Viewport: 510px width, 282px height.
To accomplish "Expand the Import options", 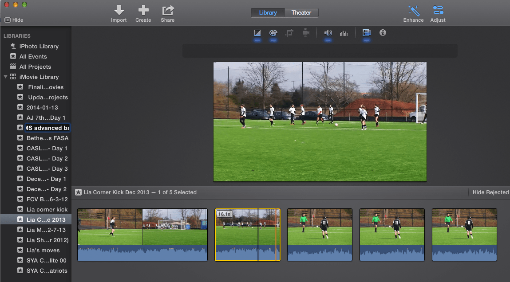I will 119,13.
